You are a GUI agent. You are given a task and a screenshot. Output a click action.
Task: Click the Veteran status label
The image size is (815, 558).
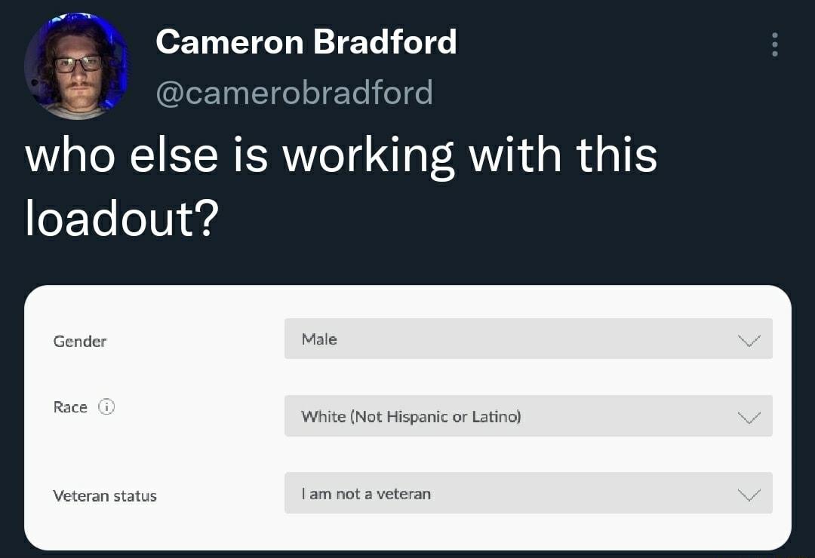pyautogui.click(x=105, y=496)
